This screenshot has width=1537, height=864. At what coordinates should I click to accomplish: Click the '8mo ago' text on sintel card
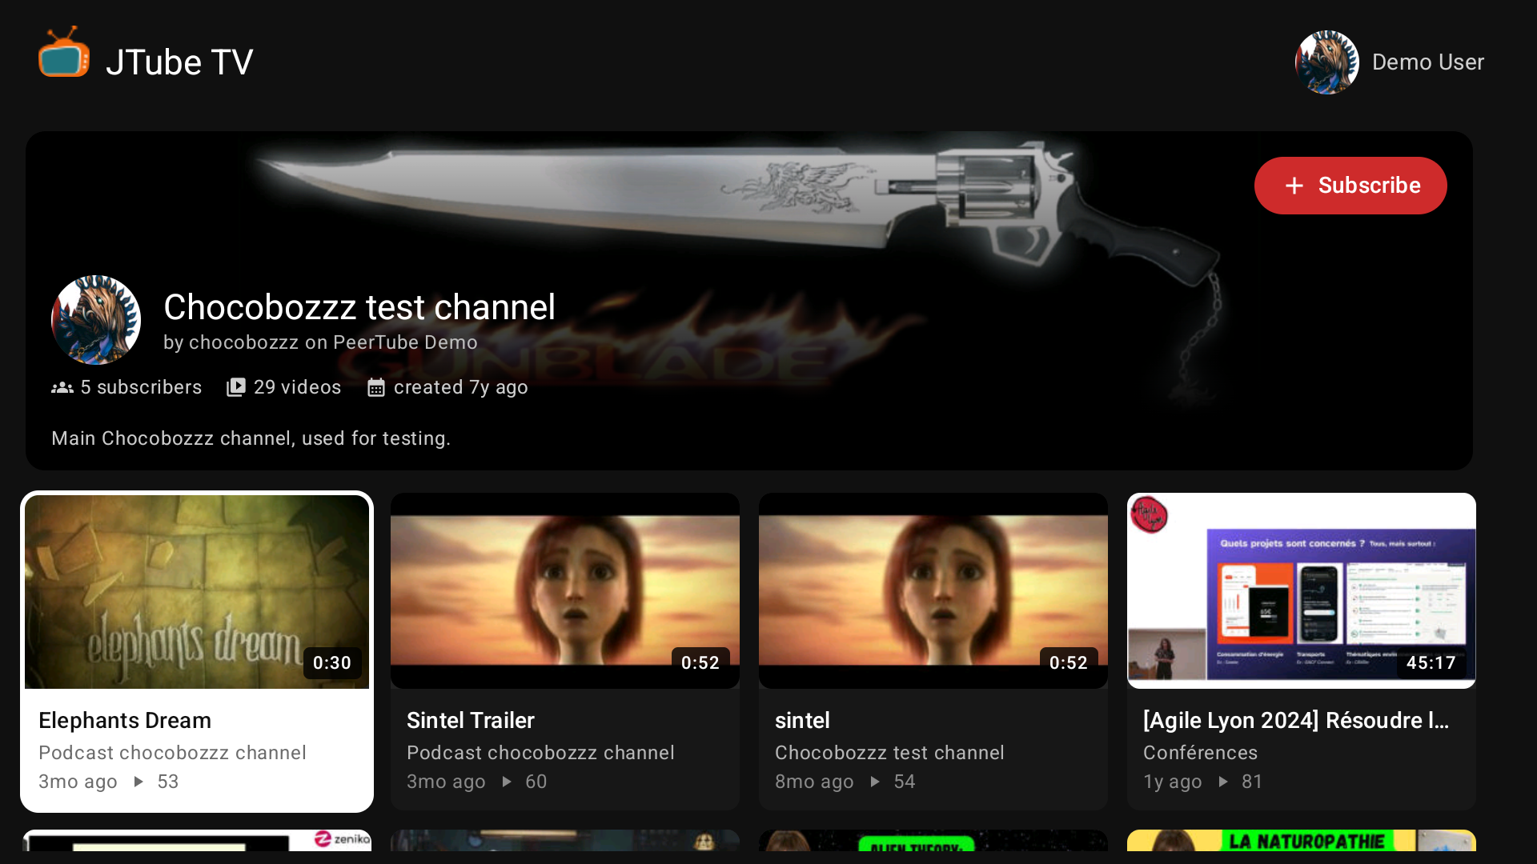[814, 782]
